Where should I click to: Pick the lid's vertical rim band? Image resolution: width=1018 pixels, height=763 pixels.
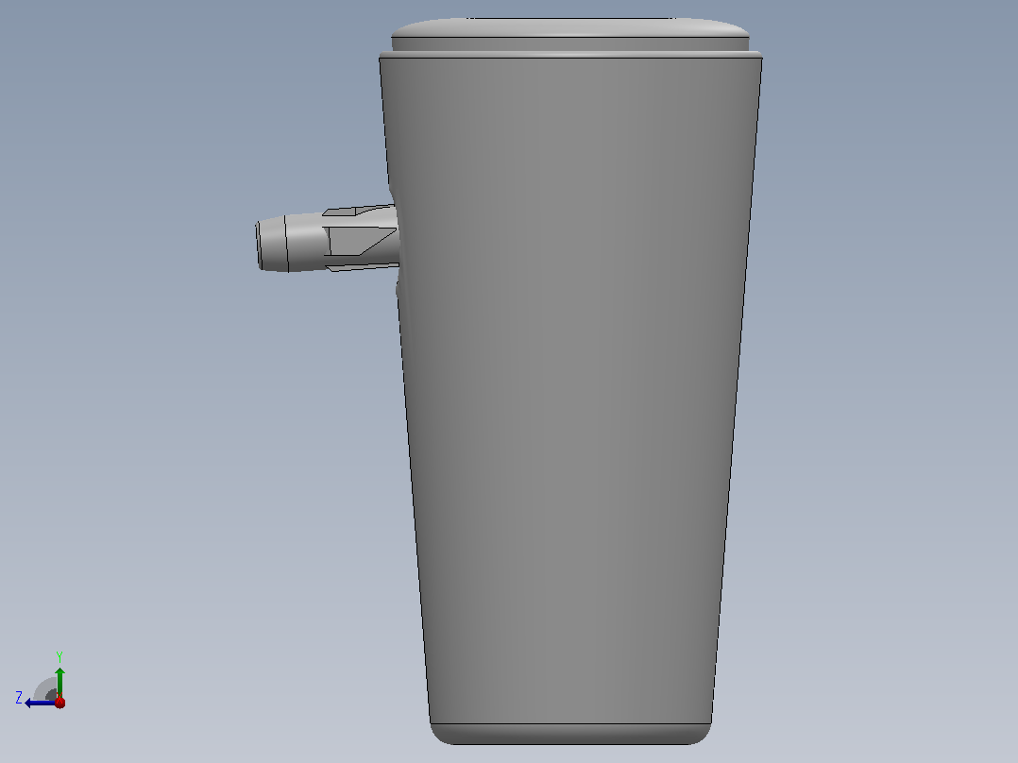570,44
